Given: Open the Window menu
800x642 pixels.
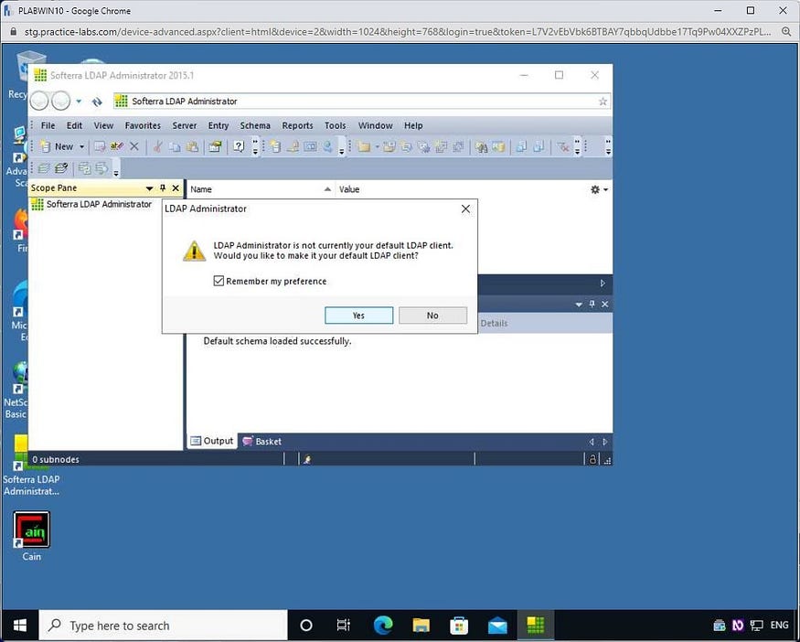Looking at the screenshot, I should click(x=376, y=125).
